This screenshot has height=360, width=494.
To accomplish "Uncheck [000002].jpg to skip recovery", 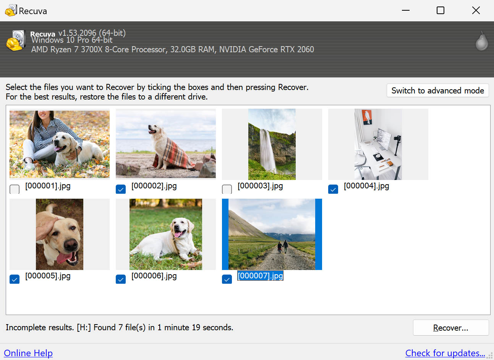I will point(120,189).
